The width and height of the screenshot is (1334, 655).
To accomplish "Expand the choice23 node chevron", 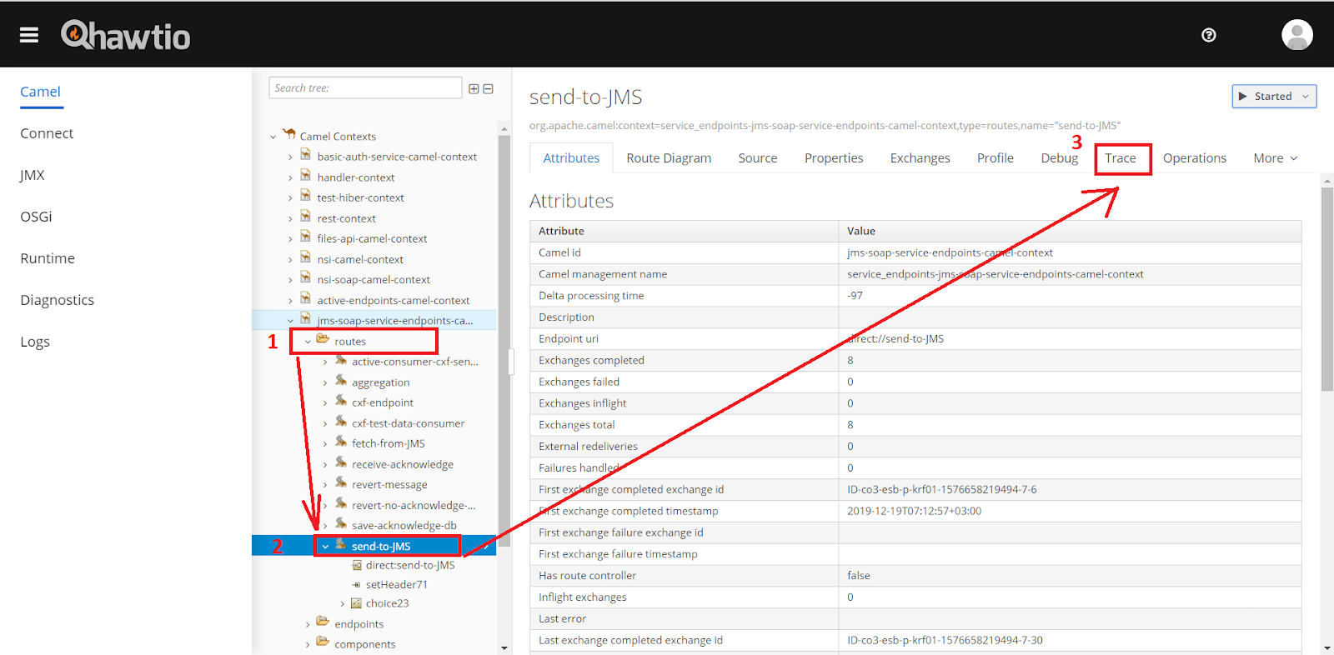I will (342, 604).
